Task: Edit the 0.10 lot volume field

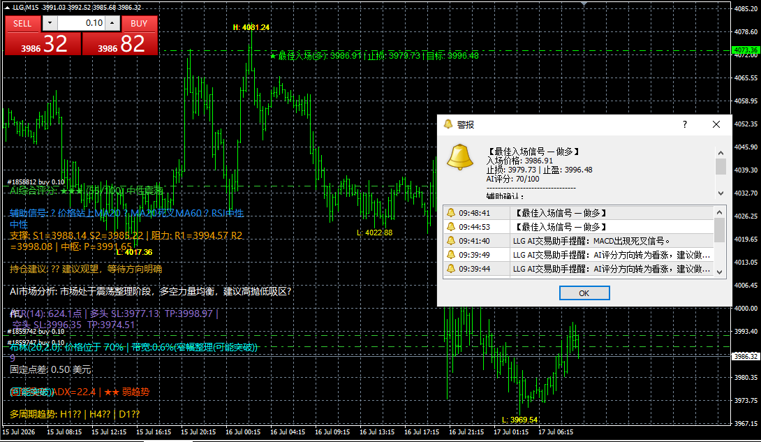Action: point(81,23)
